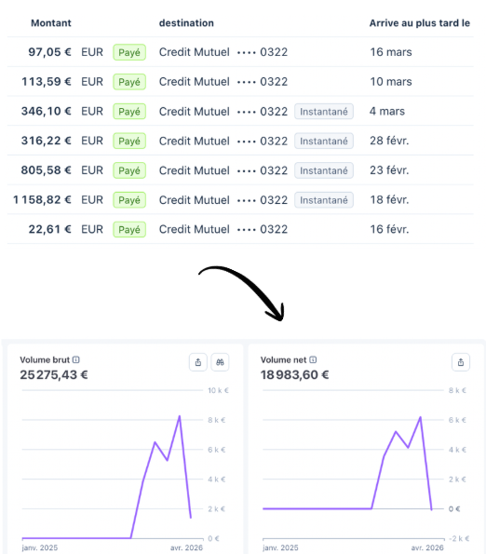Click the Instantané badge on the 4 mars row
The image size is (486, 554).
pos(324,112)
